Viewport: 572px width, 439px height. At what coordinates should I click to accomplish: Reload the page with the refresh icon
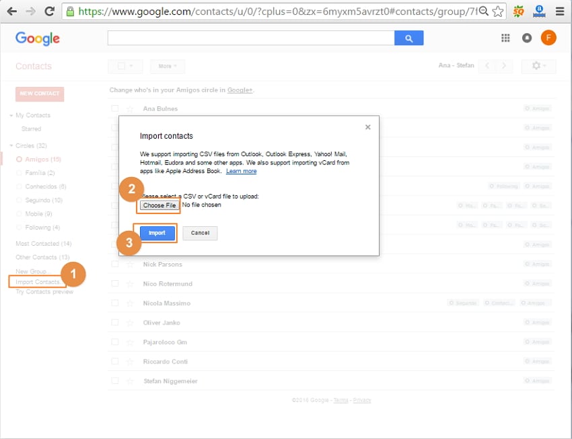tap(49, 11)
